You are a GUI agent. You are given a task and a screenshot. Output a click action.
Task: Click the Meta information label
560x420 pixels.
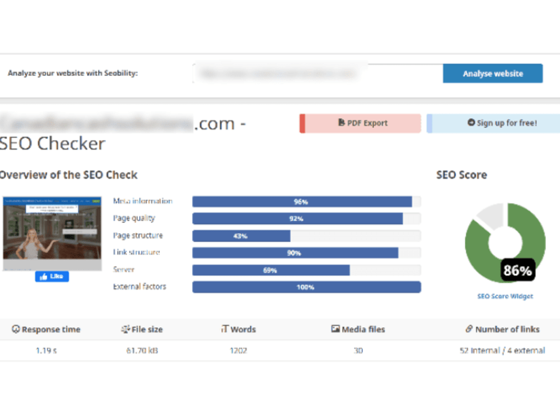[142, 201]
